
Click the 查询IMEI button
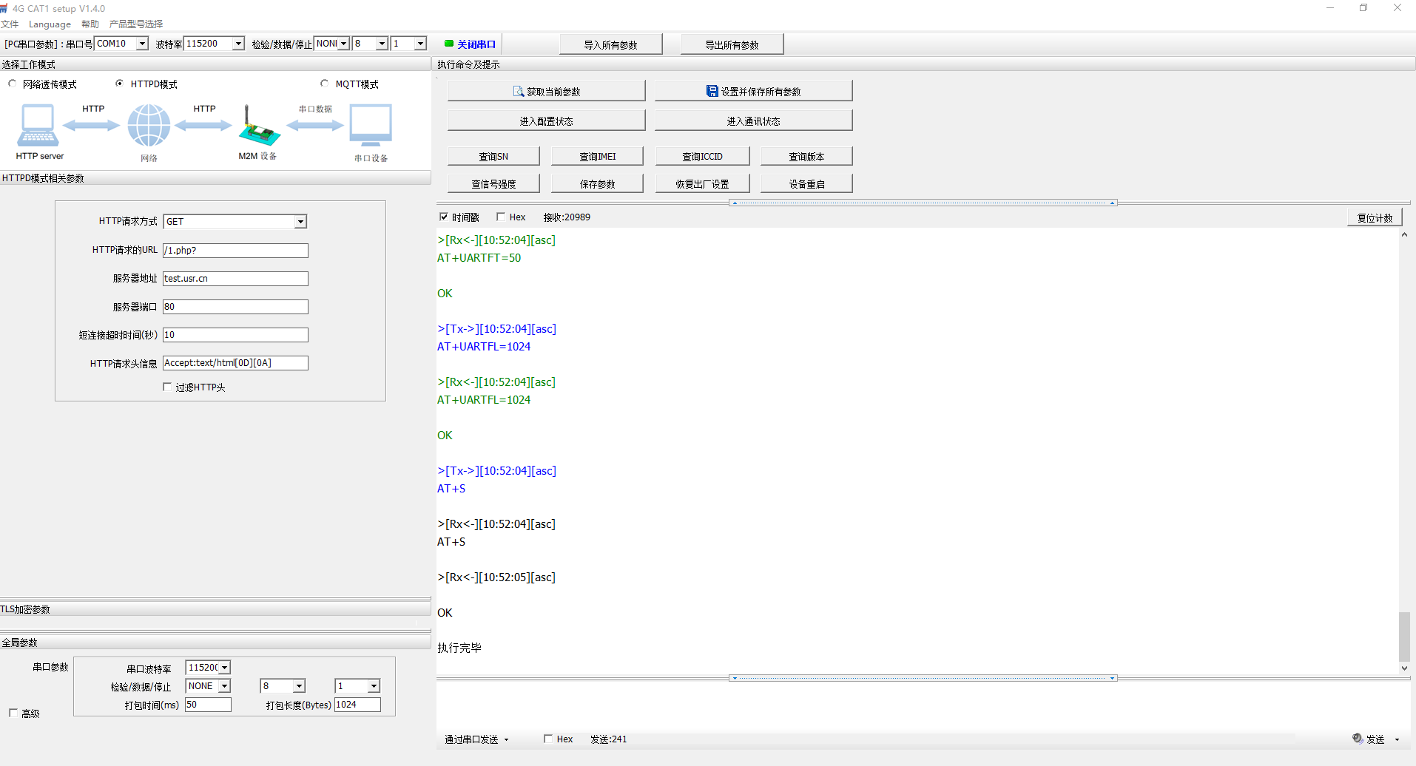(597, 157)
